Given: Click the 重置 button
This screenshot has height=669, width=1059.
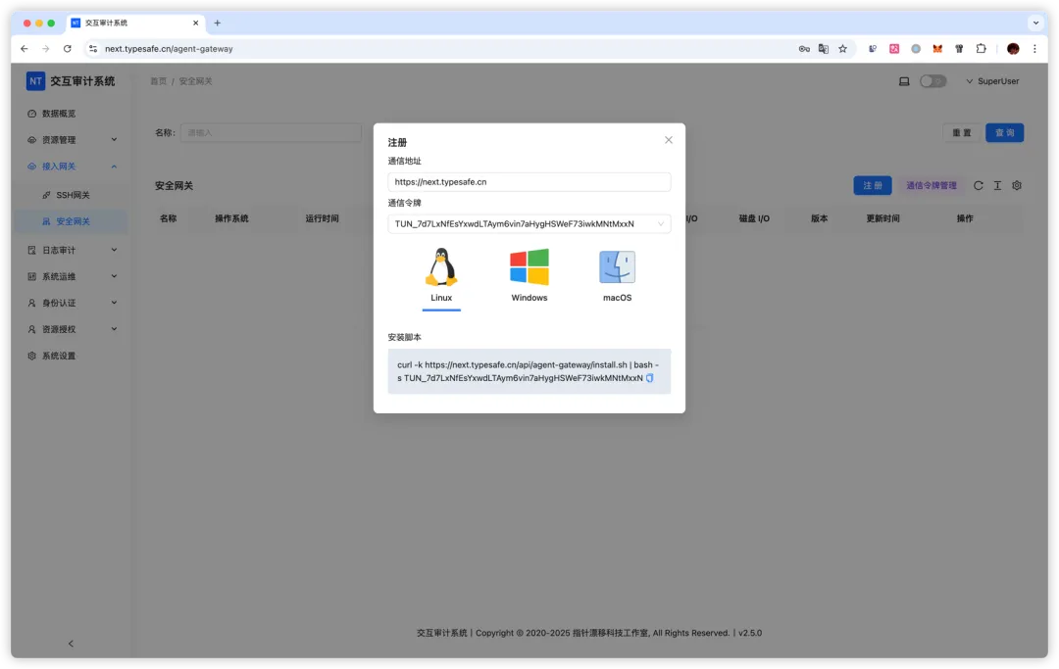Looking at the screenshot, I should click(x=961, y=133).
